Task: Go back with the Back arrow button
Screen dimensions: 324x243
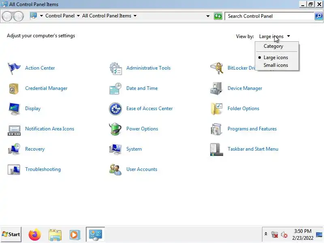Action: [7, 16]
